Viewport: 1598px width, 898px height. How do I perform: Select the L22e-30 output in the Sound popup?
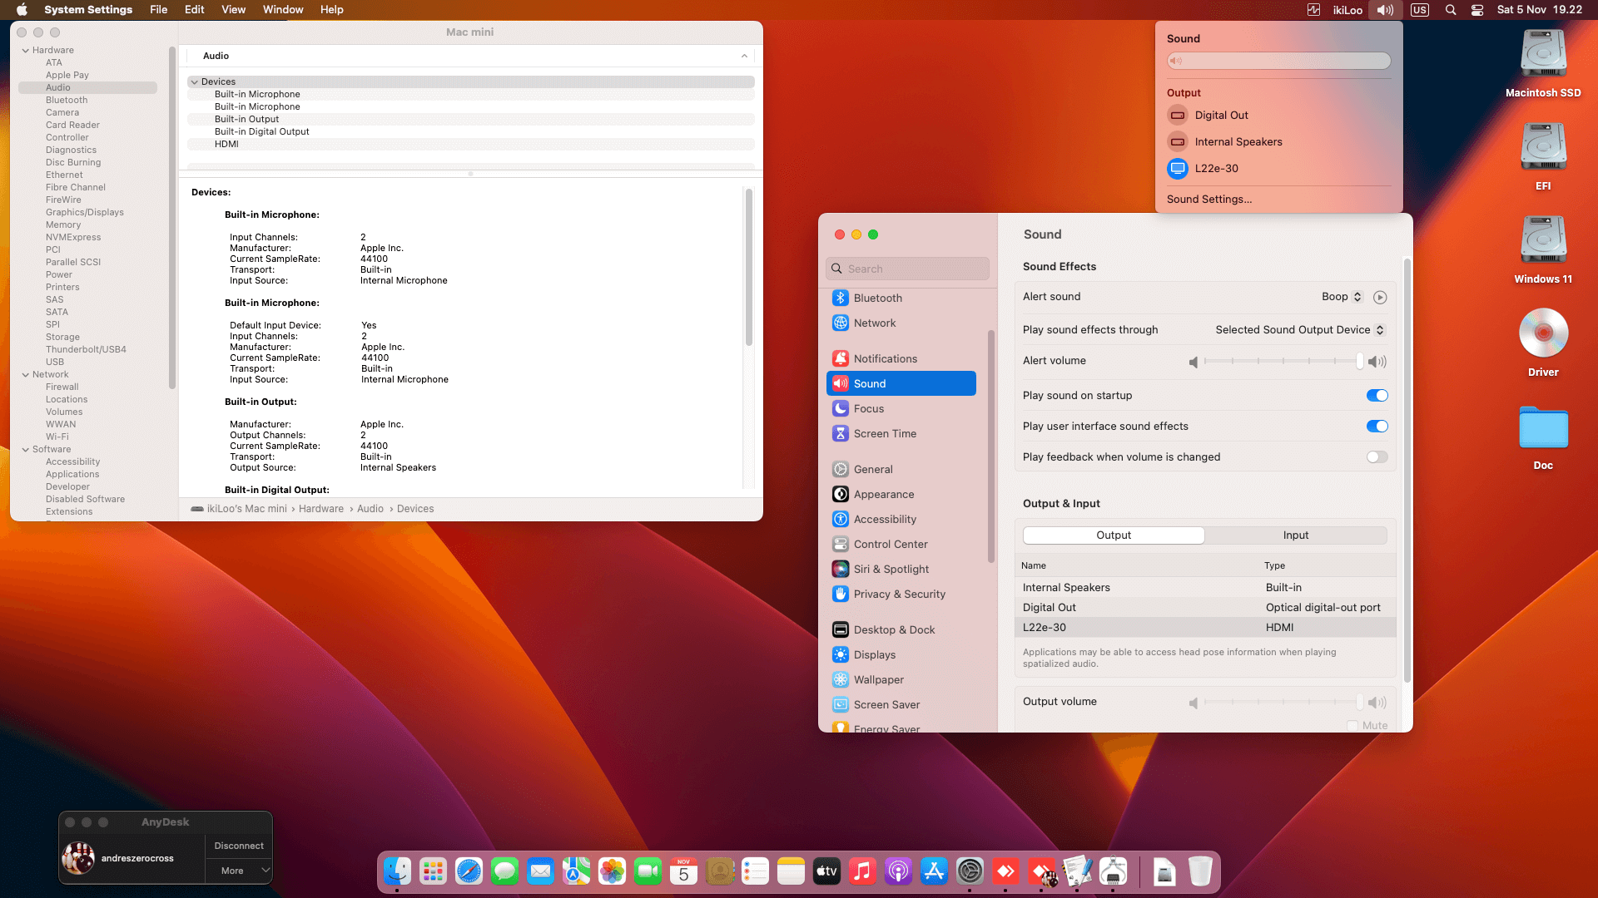coord(1278,168)
